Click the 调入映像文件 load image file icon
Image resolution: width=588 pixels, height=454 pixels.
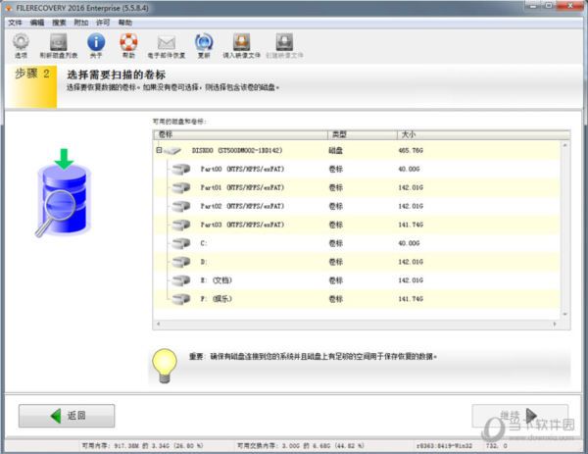[241, 41]
